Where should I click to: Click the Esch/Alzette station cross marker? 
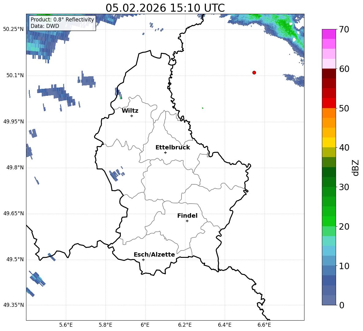[x=143, y=260]
